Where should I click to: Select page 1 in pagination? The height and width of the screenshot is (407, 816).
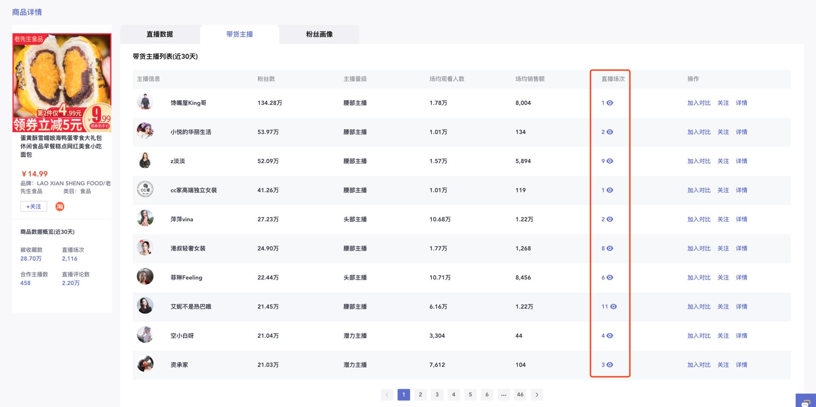(404, 395)
